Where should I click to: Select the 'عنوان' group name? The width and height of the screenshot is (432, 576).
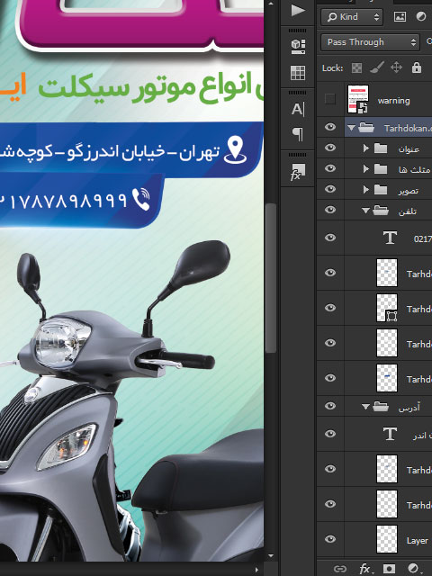(409, 148)
